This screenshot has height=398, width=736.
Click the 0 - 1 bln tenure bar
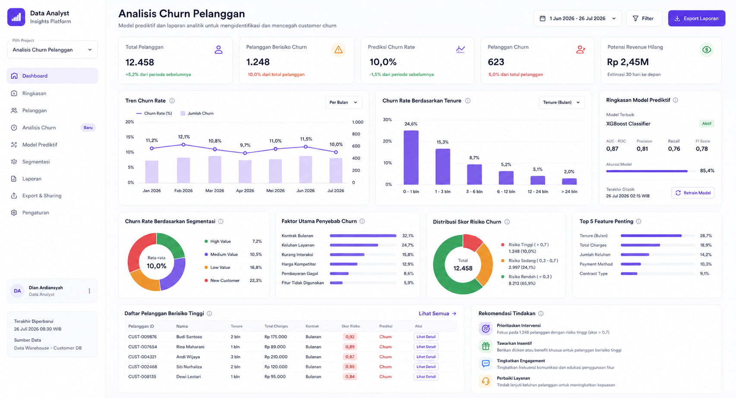(x=411, y=158)
